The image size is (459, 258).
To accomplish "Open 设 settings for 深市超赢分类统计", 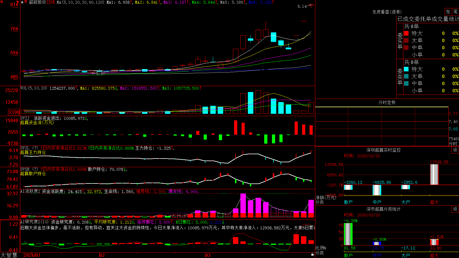I will click(455, 209).
